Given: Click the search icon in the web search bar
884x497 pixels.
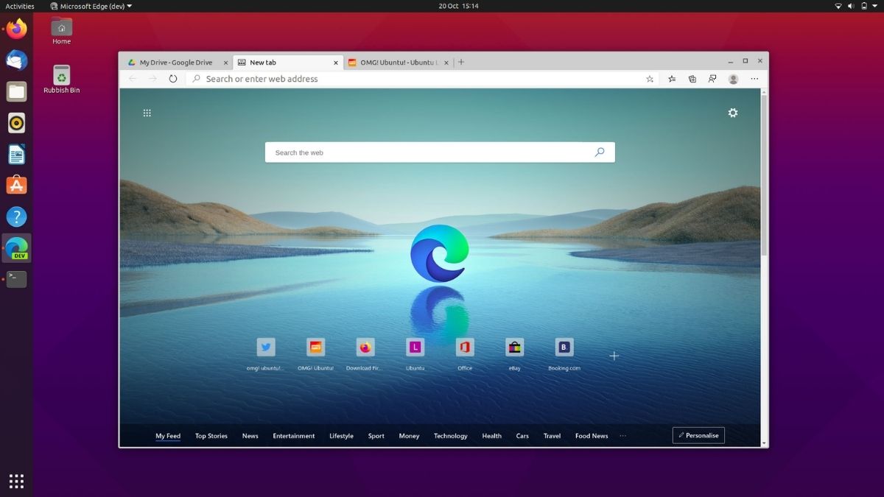Looking at the screenshot, I should coord(599,152).
